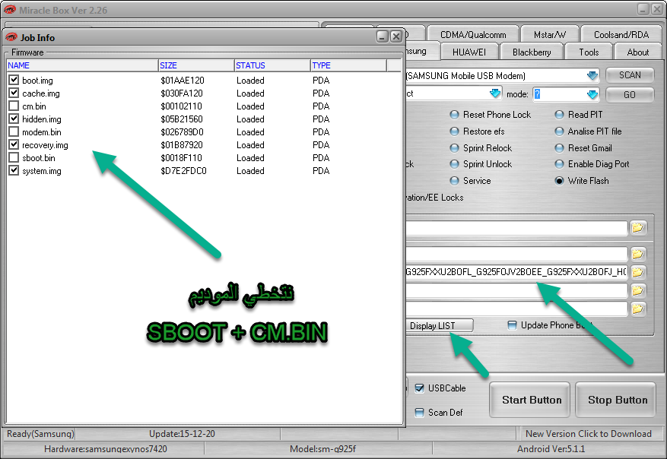This screenshot has width=667, height=459.
Task: Switch to CDMA/Qualcomm tab
Action: (473, 34)
